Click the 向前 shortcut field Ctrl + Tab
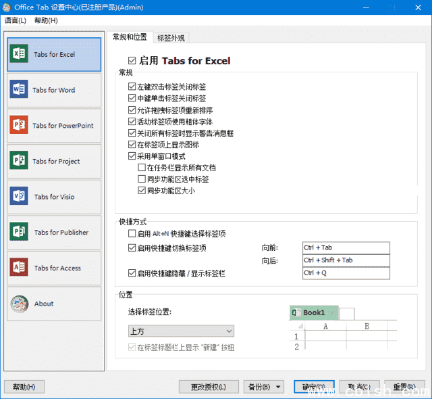This screenshot has width=432, height=399. tap(346, 248)
